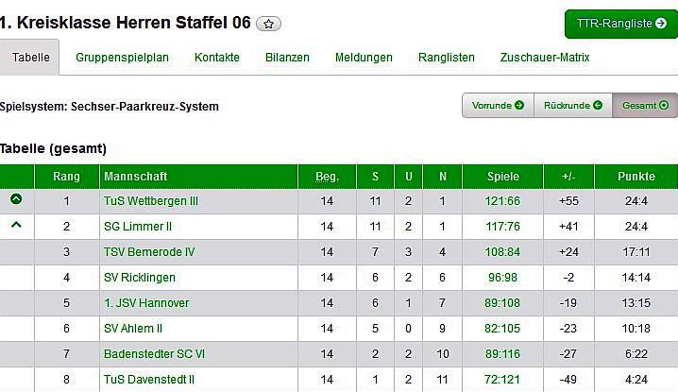Switch to the Kontakte tab
The width and height of the screenshot is (678, 392).
(217, 58)
